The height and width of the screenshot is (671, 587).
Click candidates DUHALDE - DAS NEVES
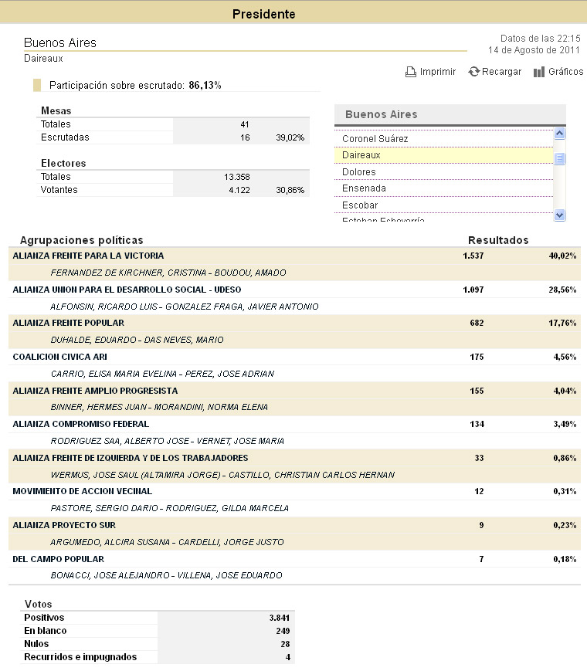click(x=137, y=340)
